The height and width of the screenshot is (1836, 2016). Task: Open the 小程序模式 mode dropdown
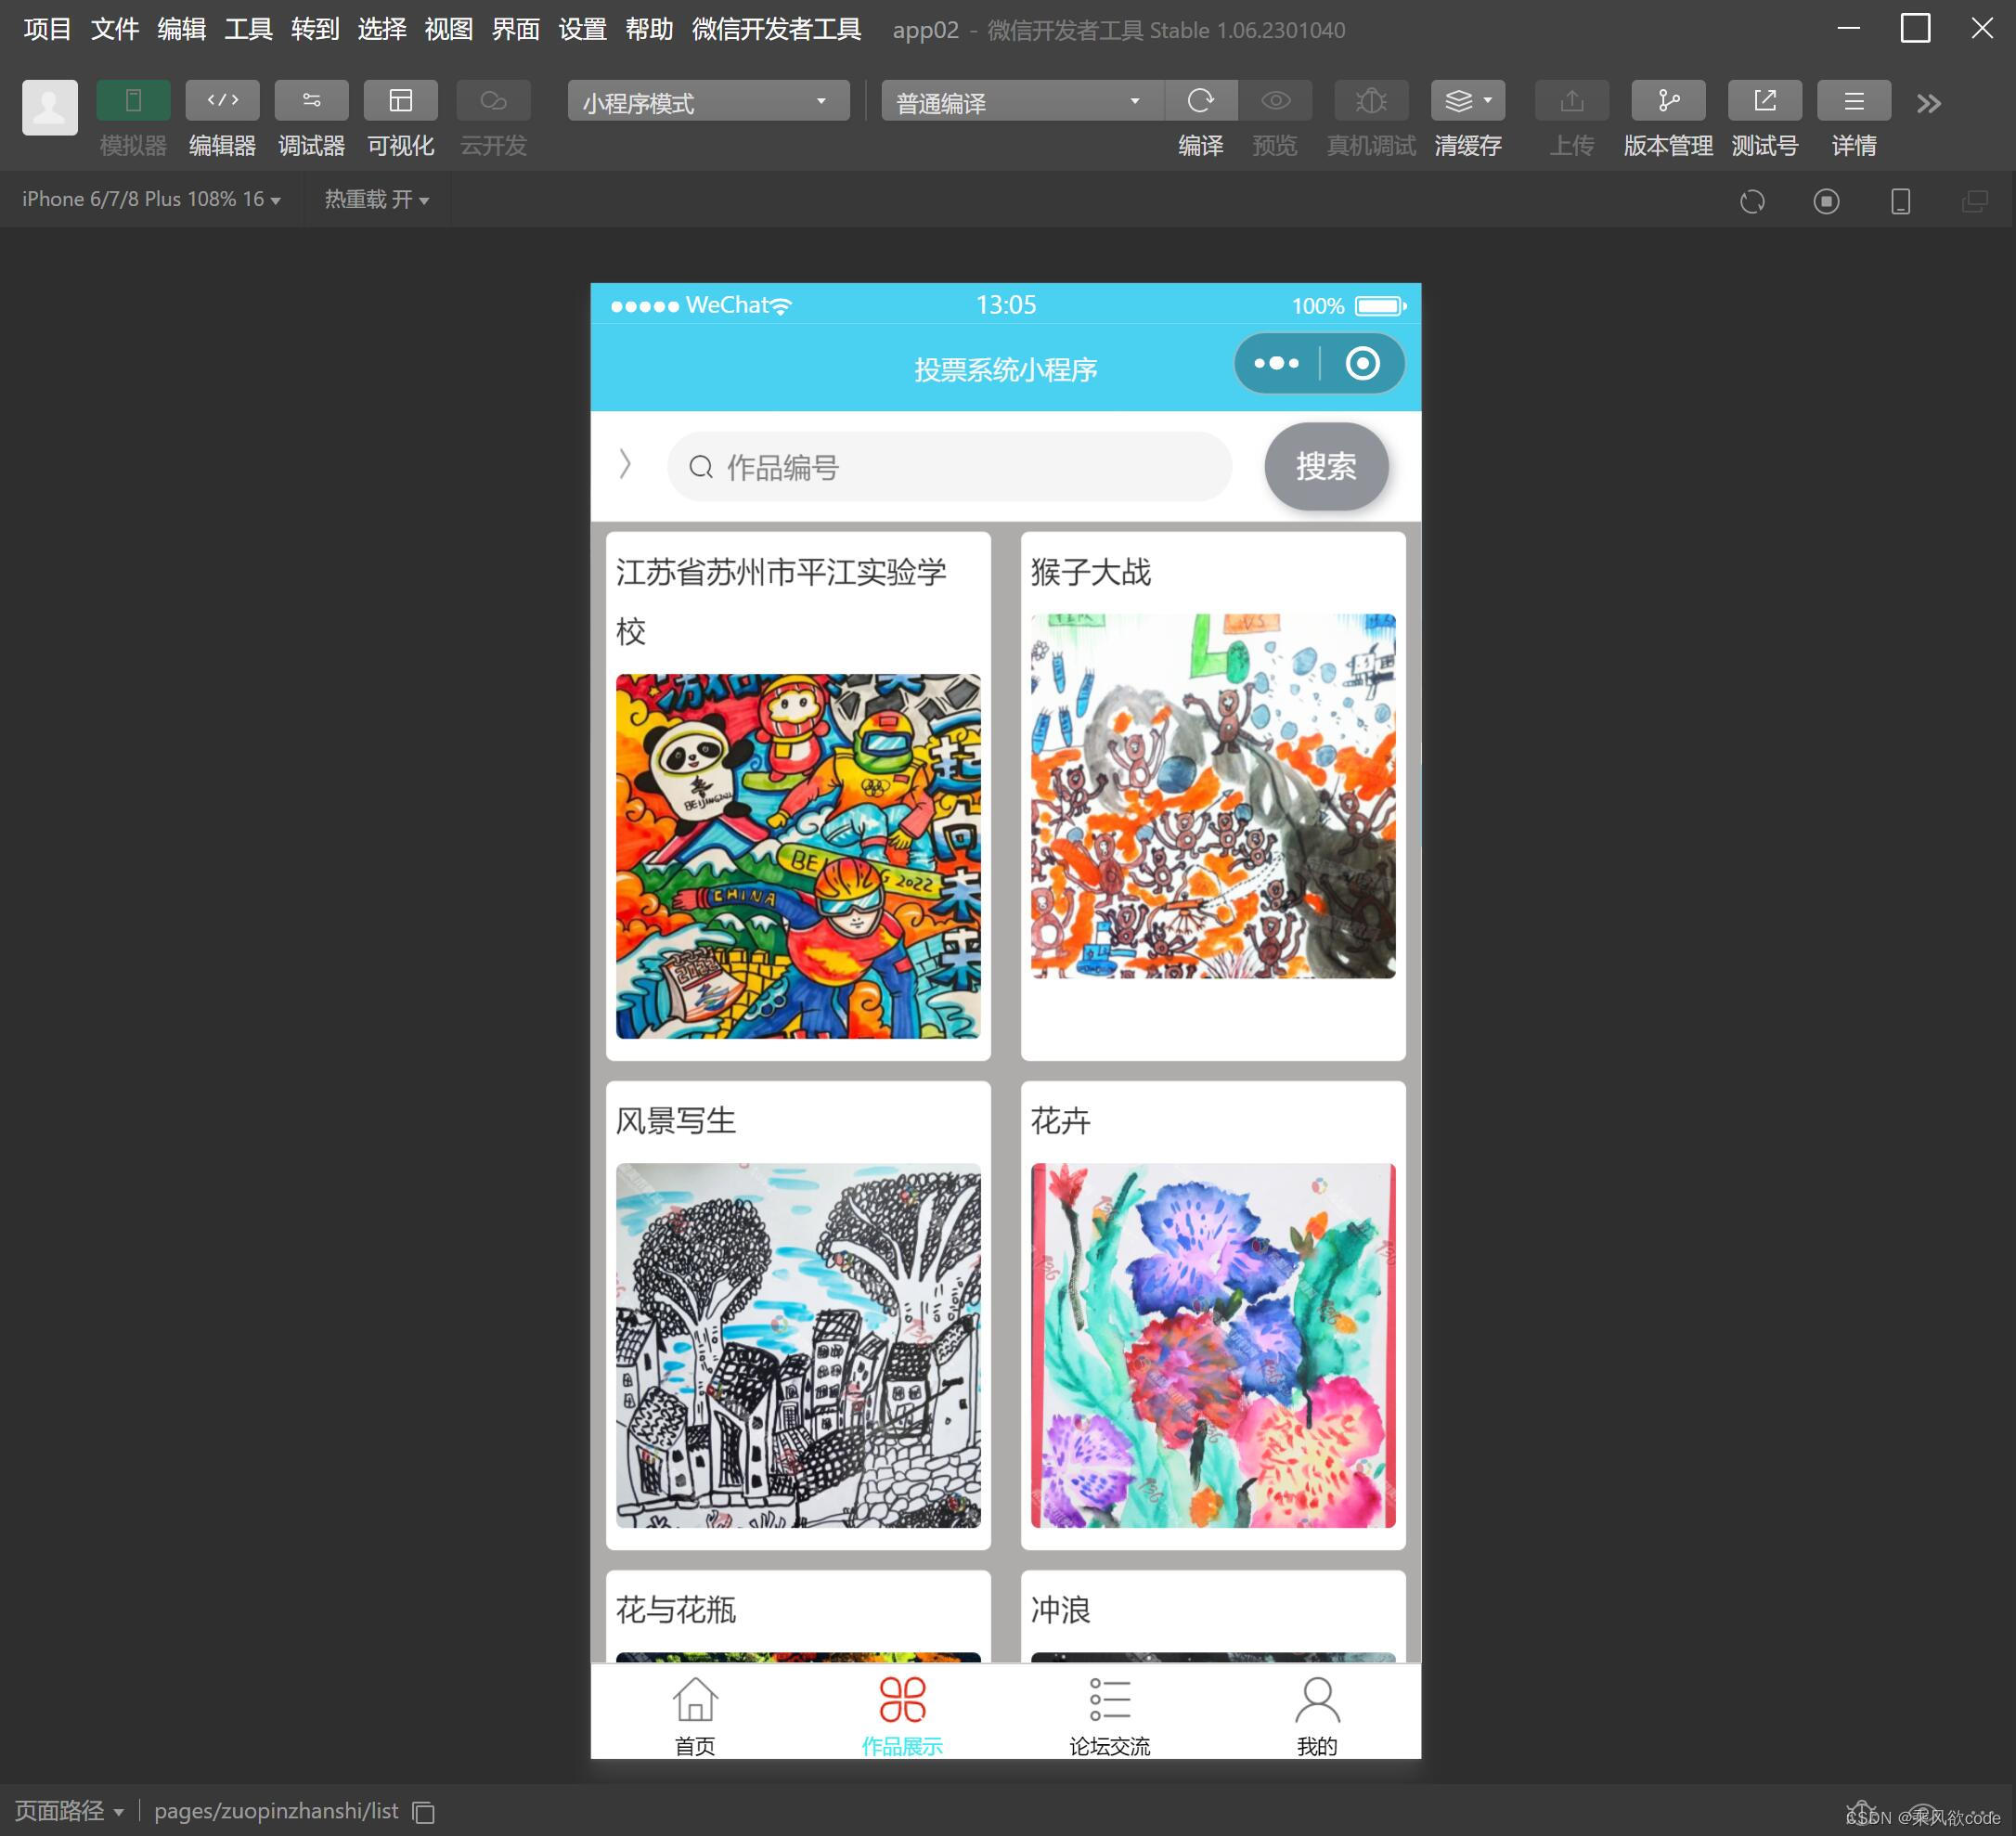(x=706, y=101)
